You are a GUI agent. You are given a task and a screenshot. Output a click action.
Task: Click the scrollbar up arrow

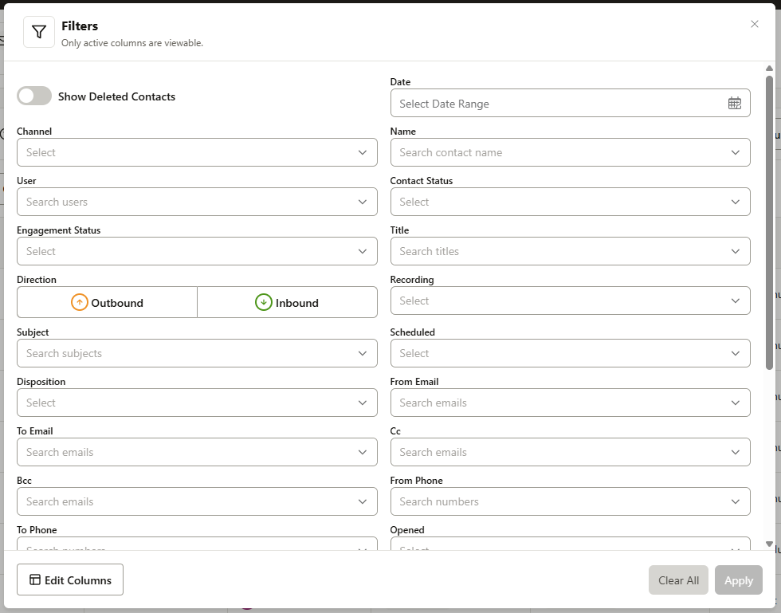(x=769, y=69)
